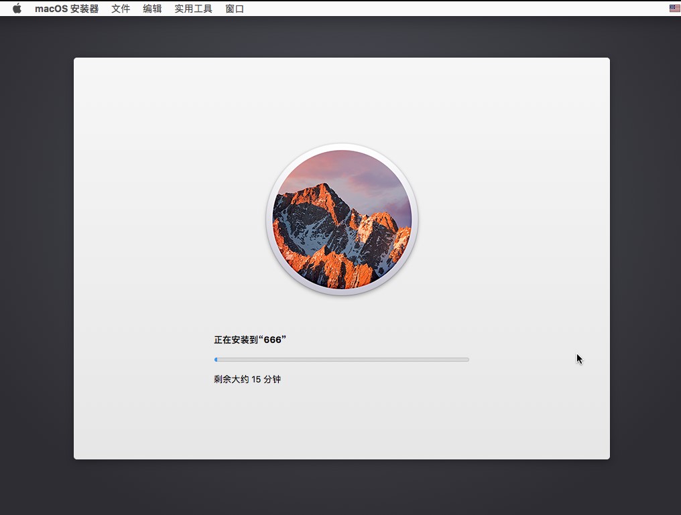Image resolution: width=681 pixels, height=515 pixels.
Task: Open the Apple menu
Action: click(17, 8)
